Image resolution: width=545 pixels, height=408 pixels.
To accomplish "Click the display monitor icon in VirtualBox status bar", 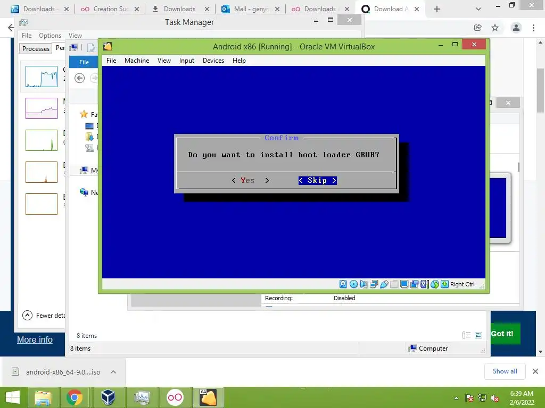I will (x=404, y=284).
